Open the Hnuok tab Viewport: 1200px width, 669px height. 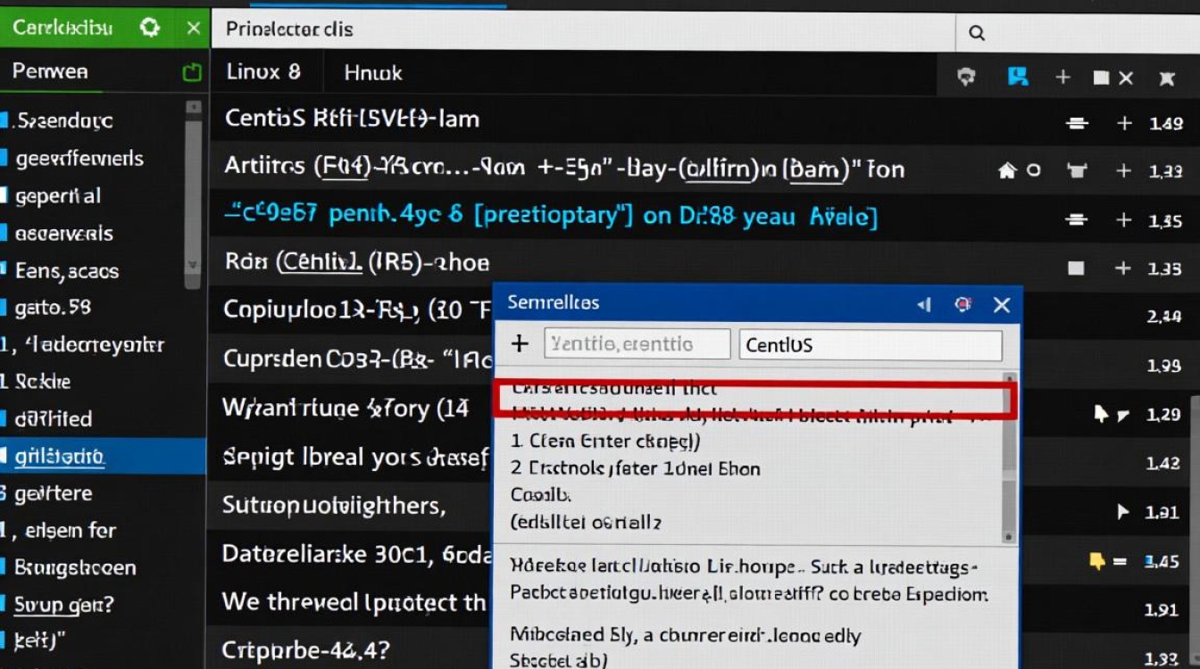(373, 73)
